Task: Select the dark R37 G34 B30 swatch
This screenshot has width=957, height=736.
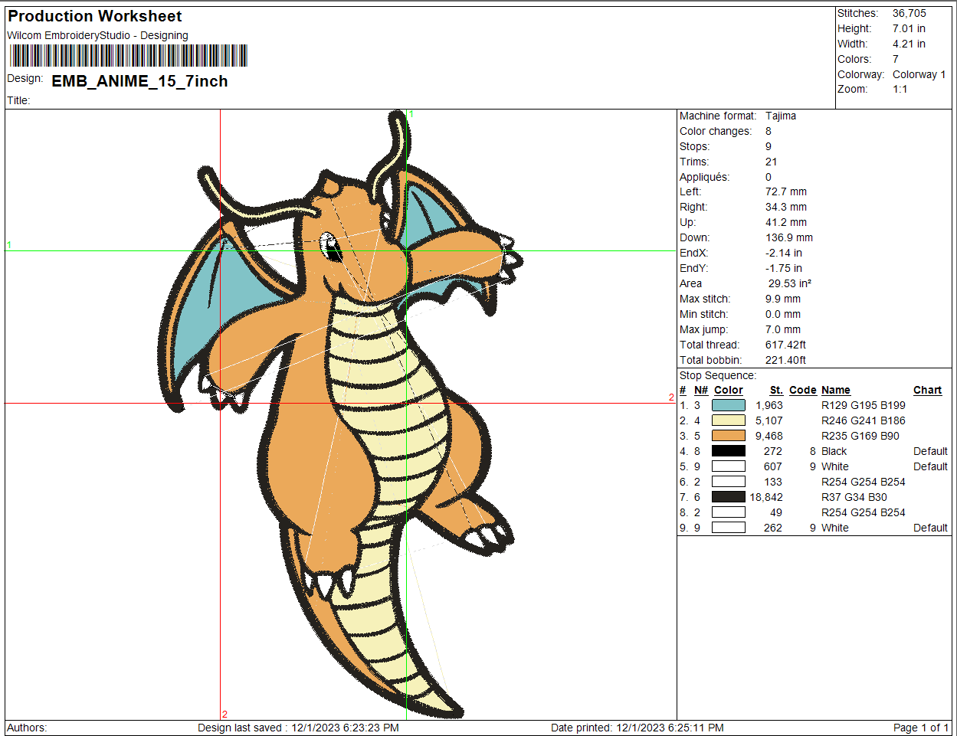Action: (x=728, y=497)
